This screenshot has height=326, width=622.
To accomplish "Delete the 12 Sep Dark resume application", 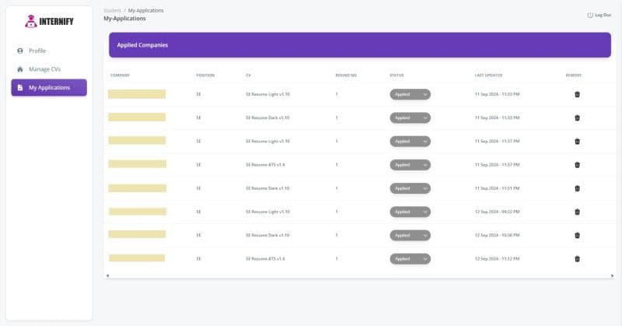I will (577, 235).
